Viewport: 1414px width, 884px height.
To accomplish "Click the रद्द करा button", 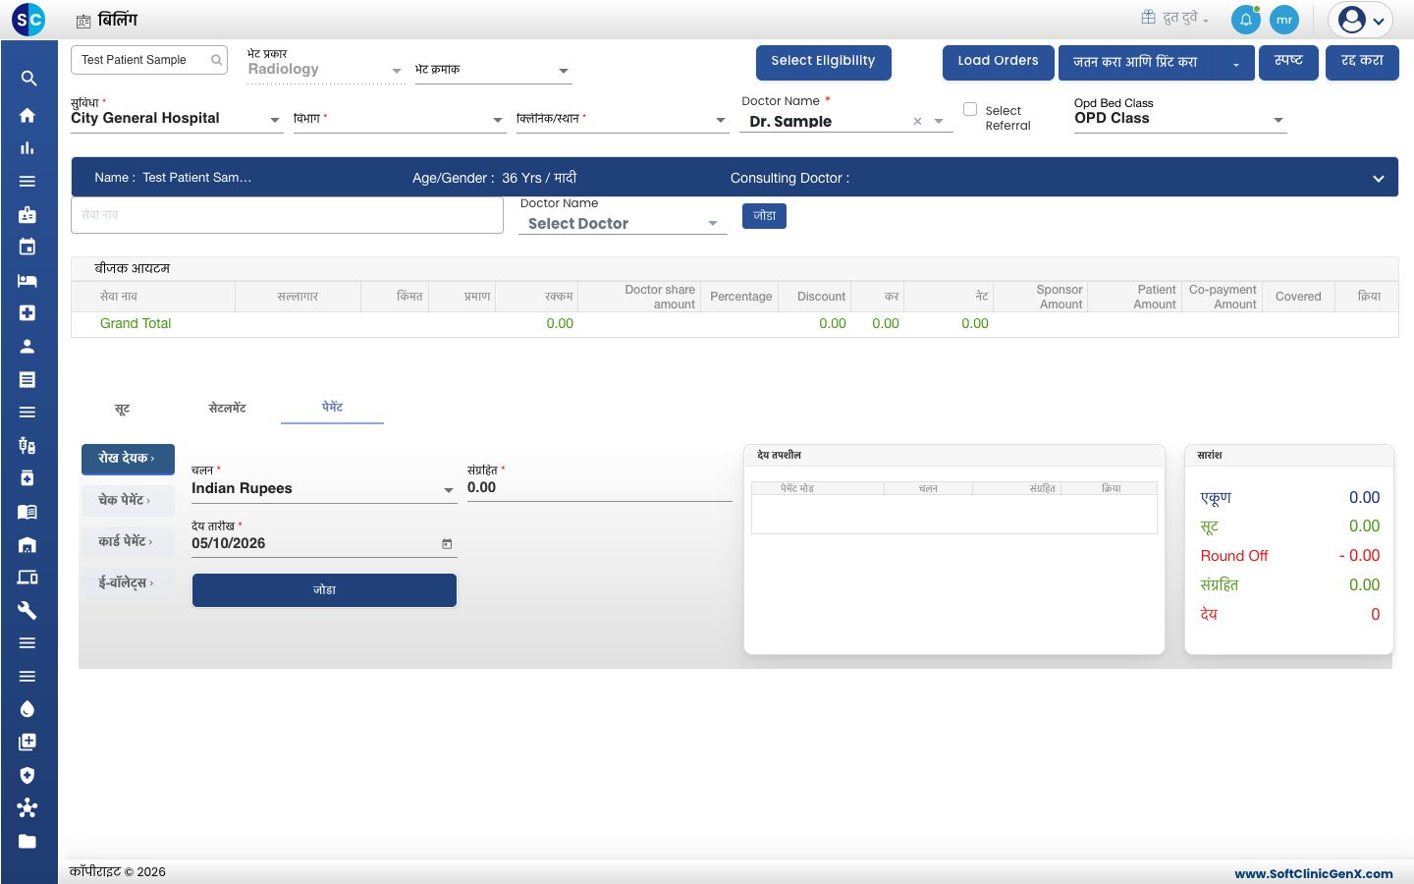I will click(1362, 62).
